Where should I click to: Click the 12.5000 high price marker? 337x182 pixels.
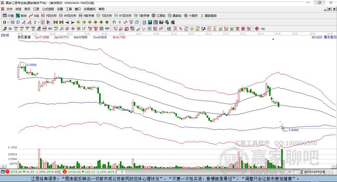31,65
